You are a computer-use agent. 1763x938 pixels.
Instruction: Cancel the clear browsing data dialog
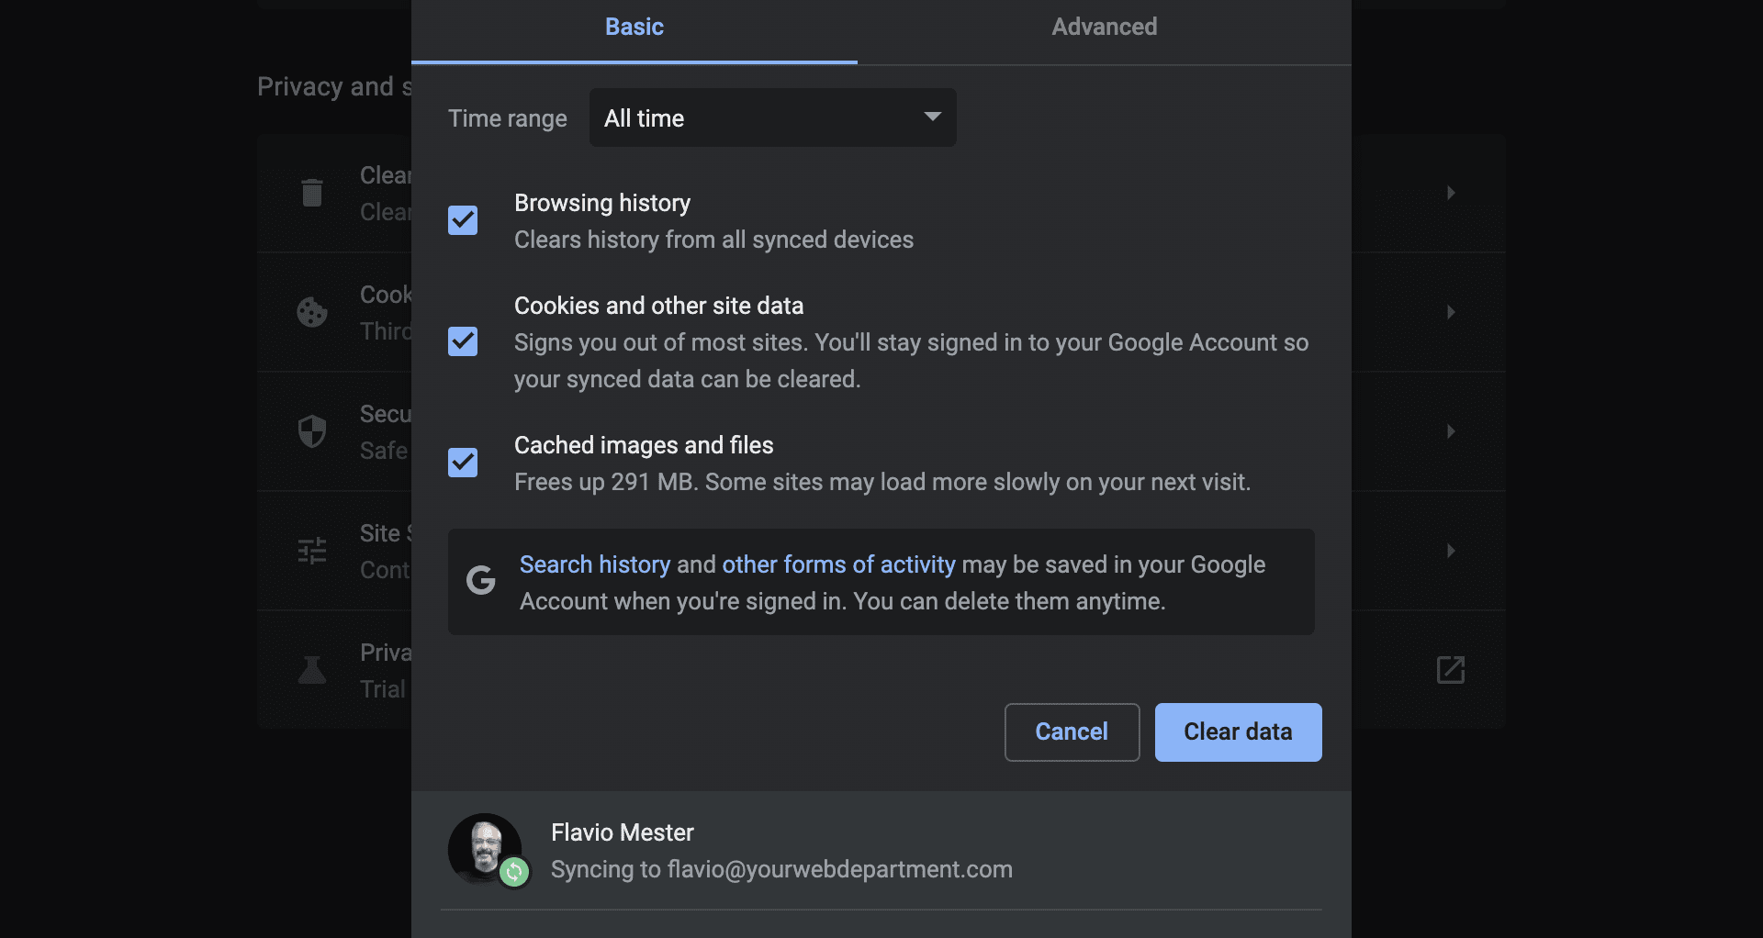1071,731
